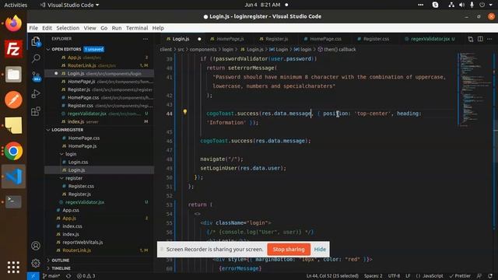Click LF end of line setting

pos(408,276)
